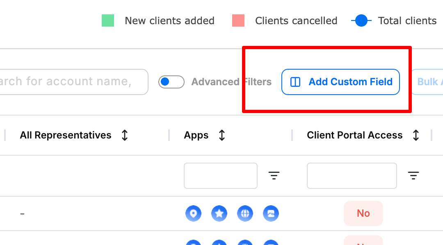443x245 pixels.
Task: Open the Client Portal Access filter icon
Action: (413, 176)
